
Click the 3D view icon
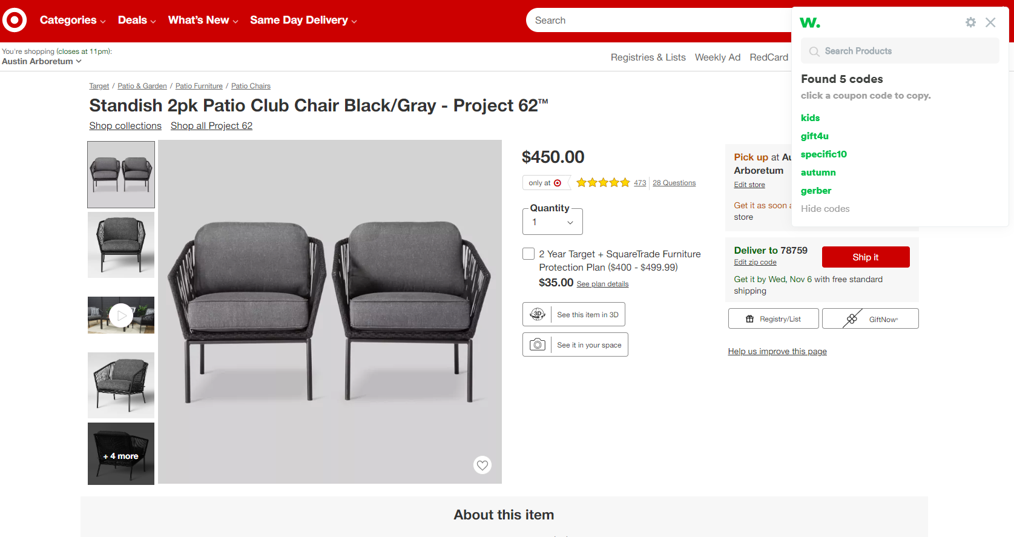coord(538,314)
